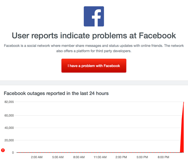
Task: Click the 82,055 peak value label
Action: click(x=9, y=102)
